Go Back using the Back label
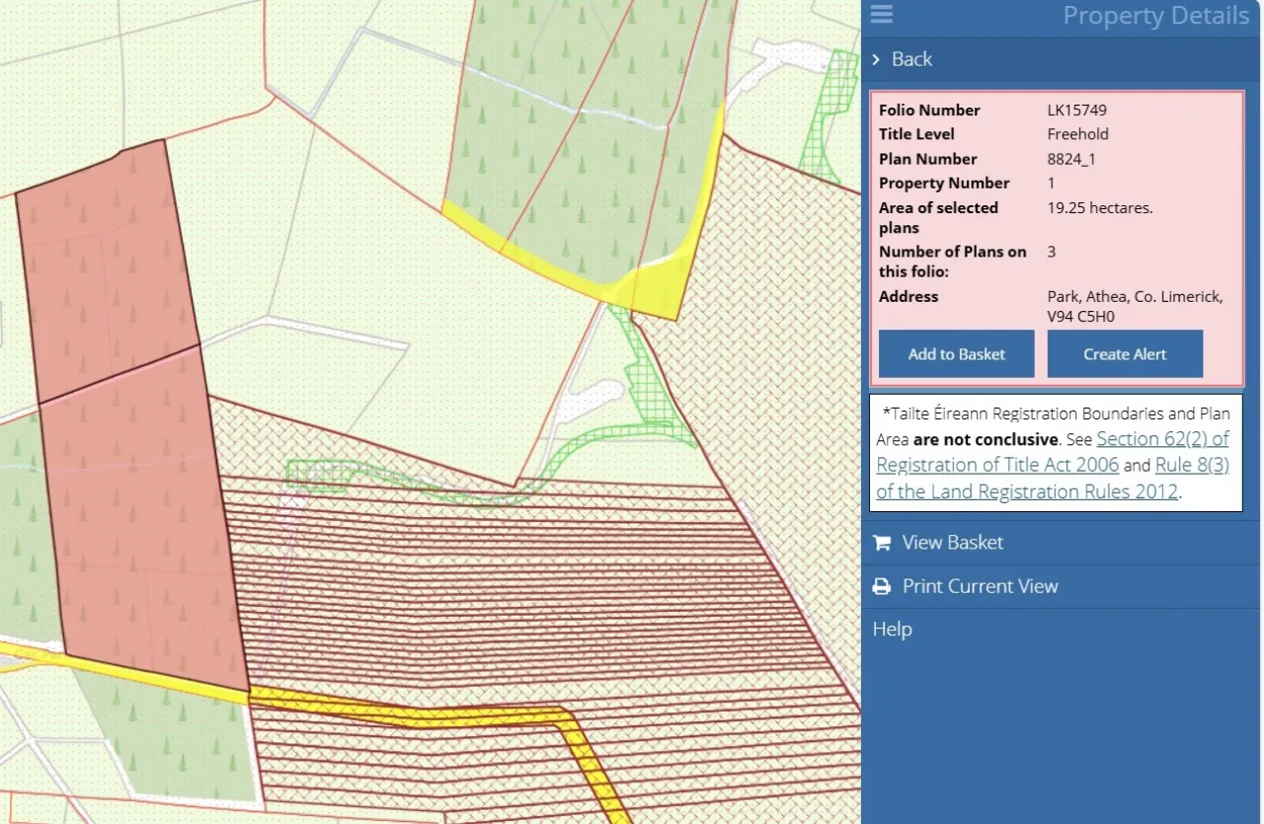 [911, 59]
